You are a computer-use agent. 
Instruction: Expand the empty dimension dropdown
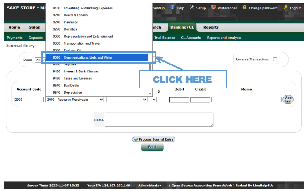point(127,100)
